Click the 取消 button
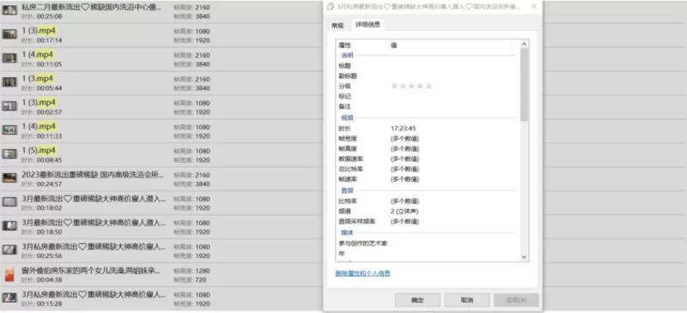 pyautogui.click(x=467, y=300)
